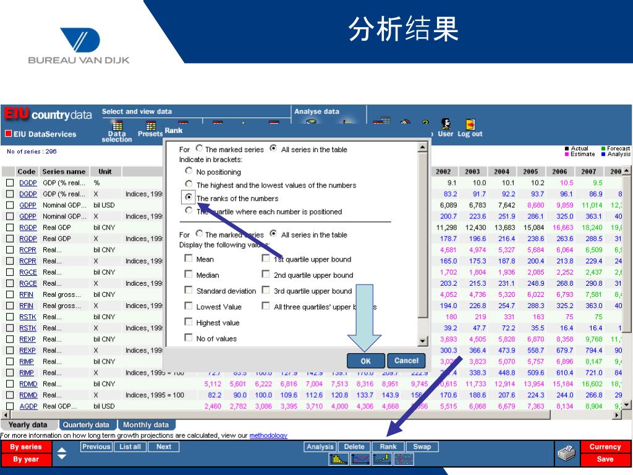Viewport: 633px width, 475px height.
Task: Open the methodology link
Action: point(268,435)
